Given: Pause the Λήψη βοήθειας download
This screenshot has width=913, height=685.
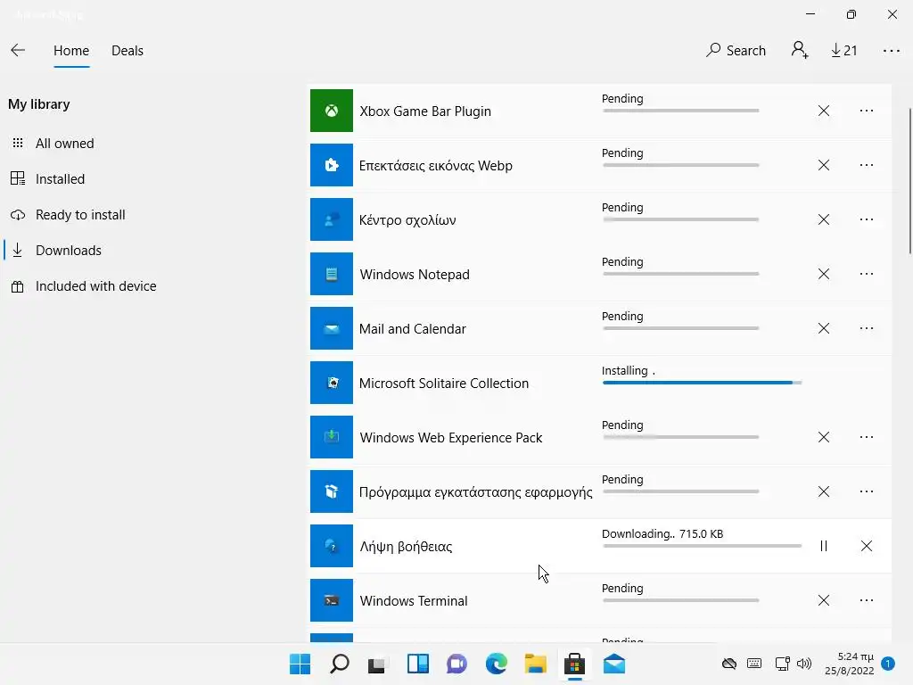Looking at the screenshot, I should point(823,546).
